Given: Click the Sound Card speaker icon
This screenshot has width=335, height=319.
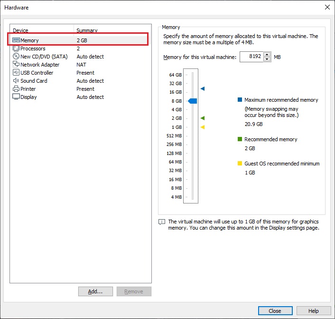Looking at the screenshot, I should point(16,81).
